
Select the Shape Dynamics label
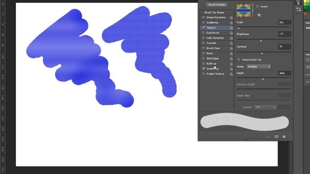click(x=216, y=17)
